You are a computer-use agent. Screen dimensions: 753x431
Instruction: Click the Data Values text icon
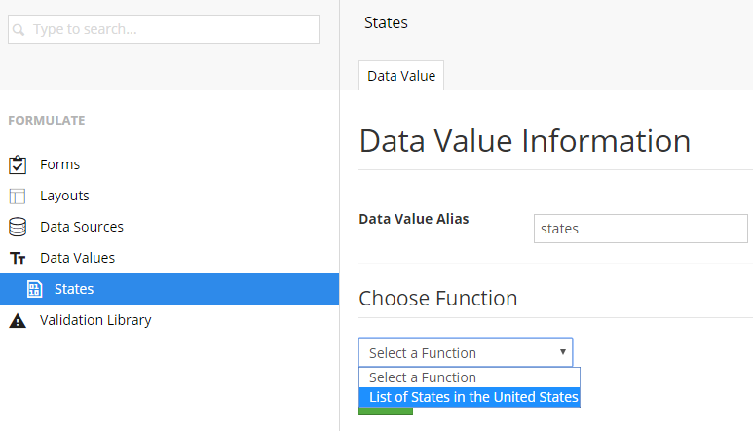18,259
